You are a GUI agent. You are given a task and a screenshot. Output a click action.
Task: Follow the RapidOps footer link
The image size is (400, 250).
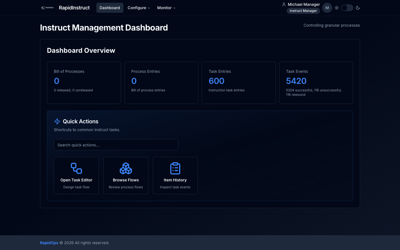coord(49,243)
